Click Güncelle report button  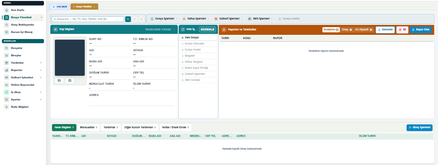[x=385, y=29]
